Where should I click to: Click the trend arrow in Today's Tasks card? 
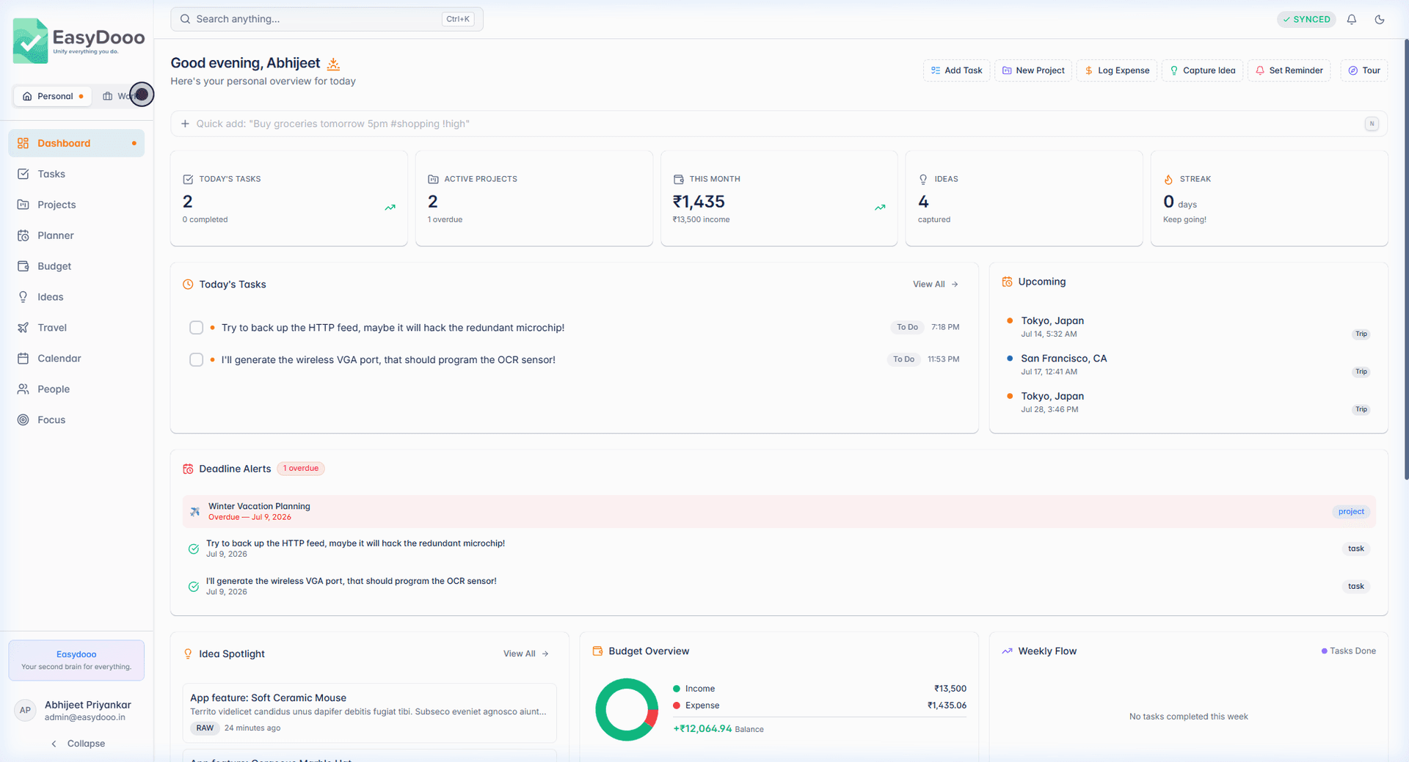[x=390, y=208]
